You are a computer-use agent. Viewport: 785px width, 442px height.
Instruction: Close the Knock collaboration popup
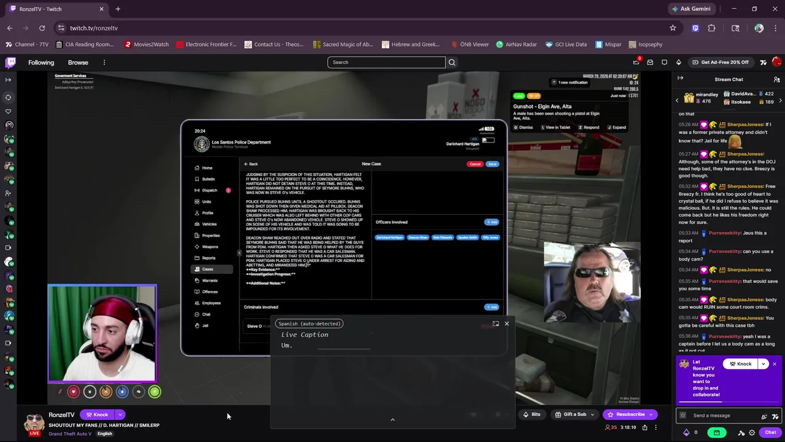(774, 364)
